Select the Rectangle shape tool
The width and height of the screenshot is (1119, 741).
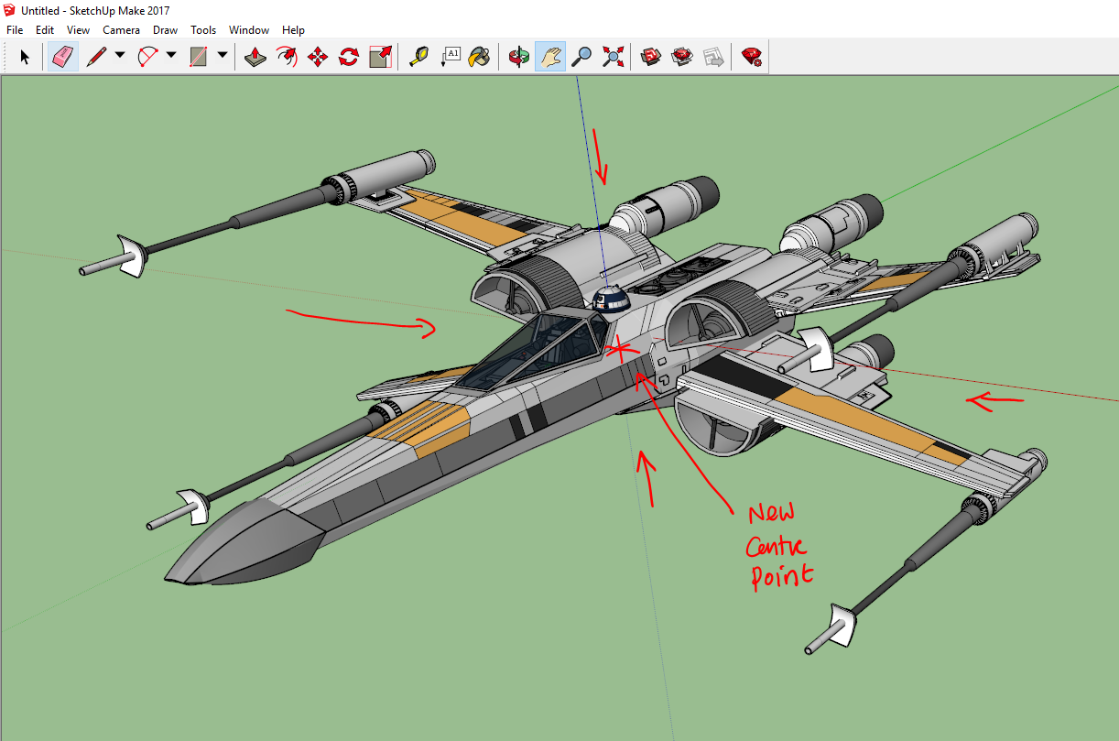pyautogui.click(x=199, y=57)
